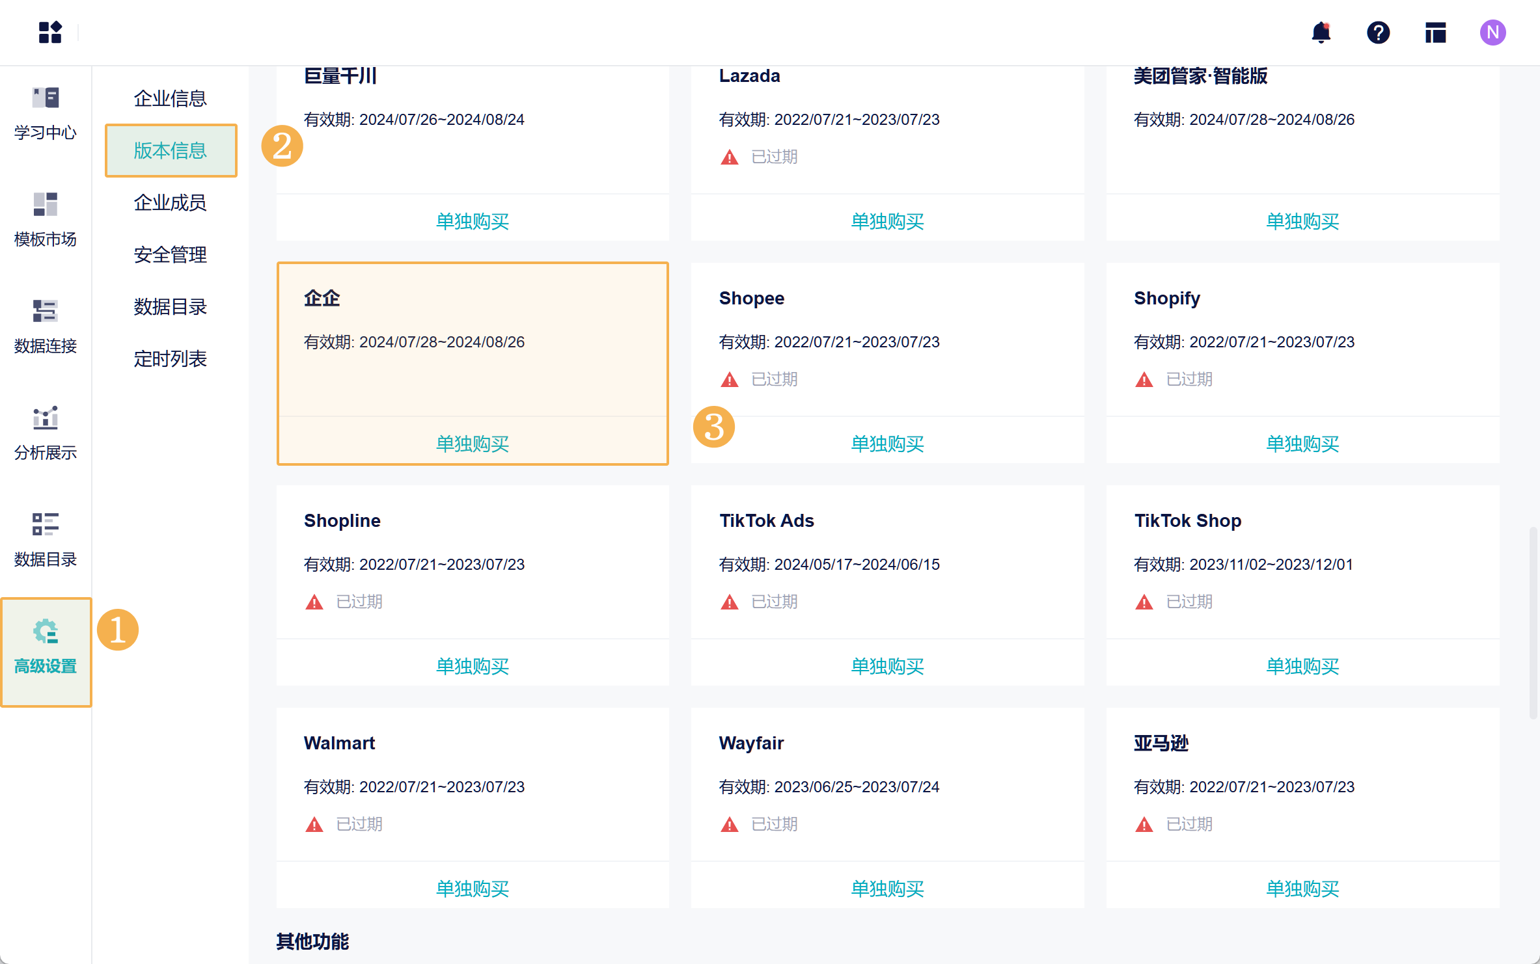Open 企业成员 menu item
This screenshot has width=1540, height=964.
pos(170,202)
